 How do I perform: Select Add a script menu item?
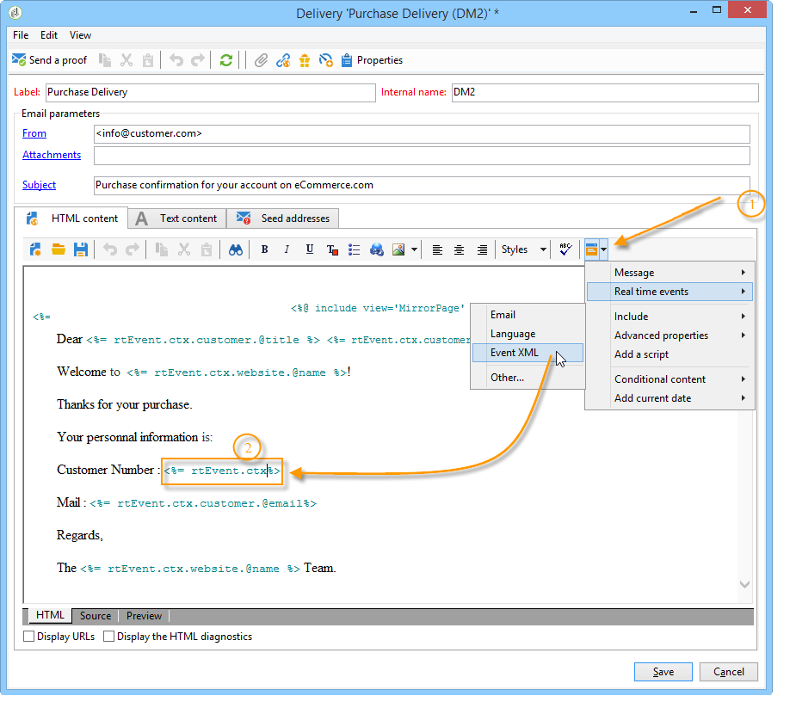(670, 354)
